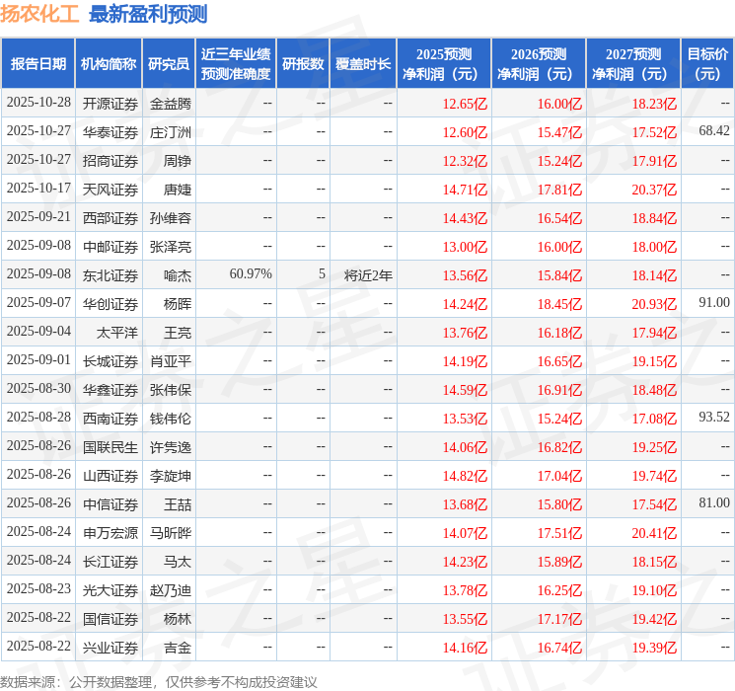
Task: Click target price 91.00
Action: 714,303
